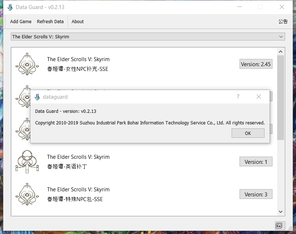Expand the game selection dropdown arrow

click(281, 37)
